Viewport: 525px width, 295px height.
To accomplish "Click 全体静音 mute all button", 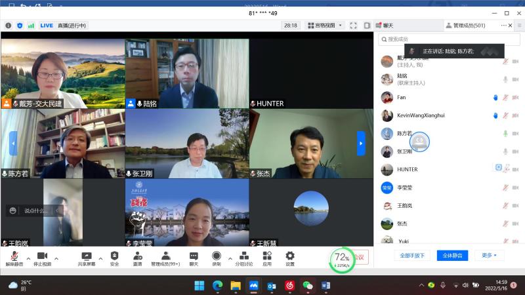I will click(452, 256).
